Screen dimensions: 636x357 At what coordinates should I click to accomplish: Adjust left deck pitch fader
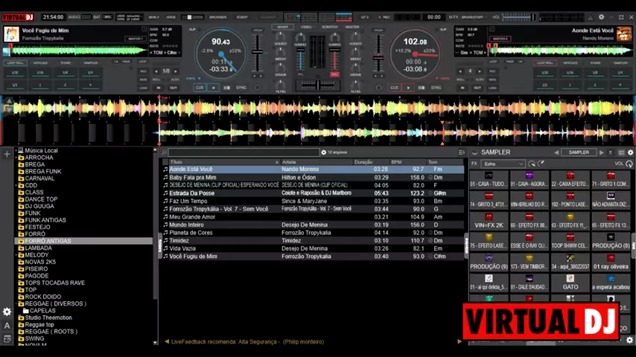coord(257,52)
